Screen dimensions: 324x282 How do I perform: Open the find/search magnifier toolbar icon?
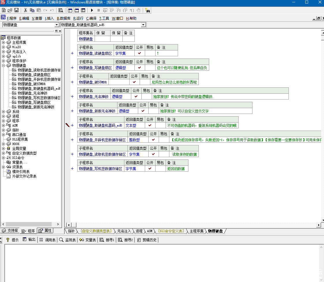click(x=61, y=10)
